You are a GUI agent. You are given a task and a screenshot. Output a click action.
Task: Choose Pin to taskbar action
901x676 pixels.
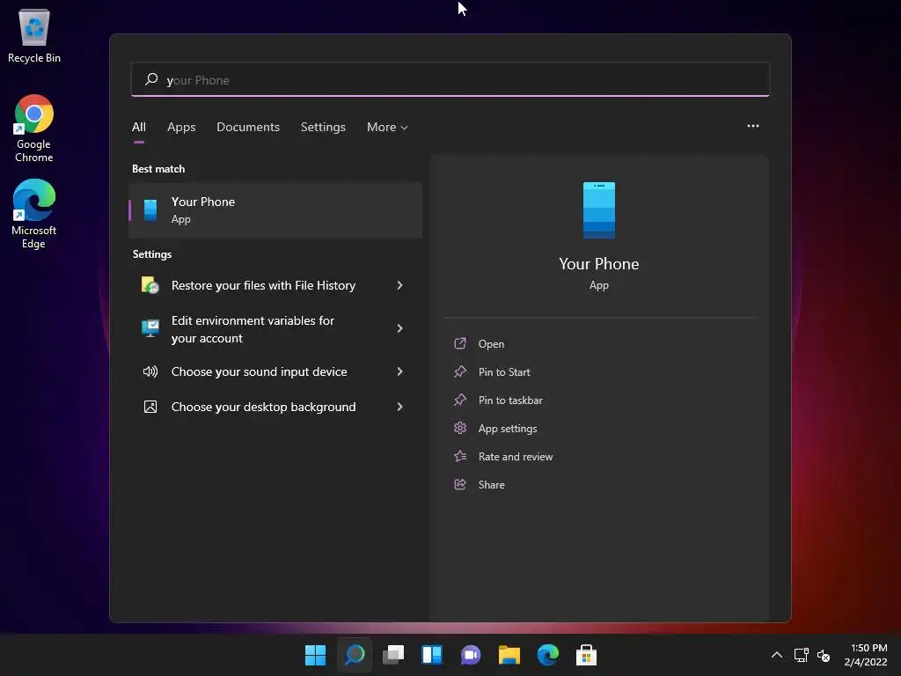[x=510, y=400]
